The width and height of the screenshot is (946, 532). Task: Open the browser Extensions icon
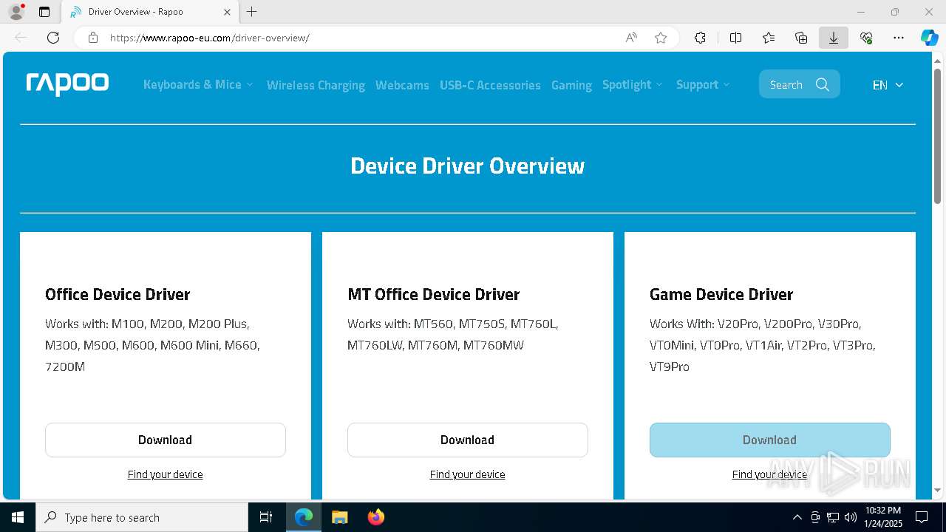point(700,38)
